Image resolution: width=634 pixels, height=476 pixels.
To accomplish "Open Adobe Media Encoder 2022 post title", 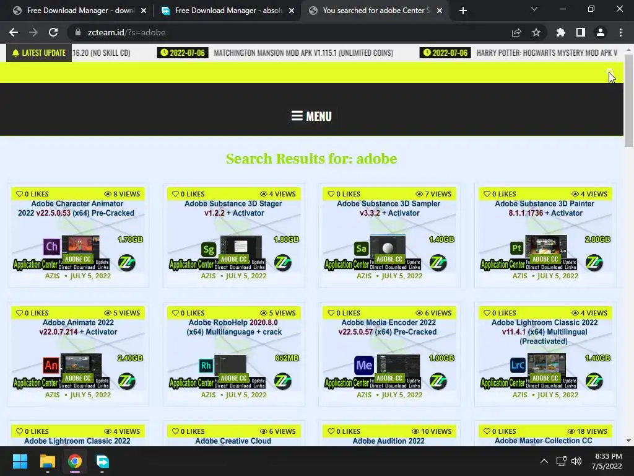I will click(389, 327).
